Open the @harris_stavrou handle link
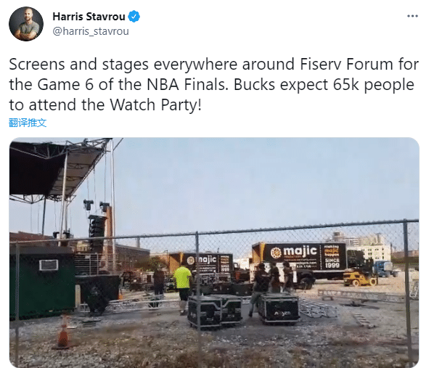Image resolution: width=421 pixels, height=368 pixels. tap(91, 31)
